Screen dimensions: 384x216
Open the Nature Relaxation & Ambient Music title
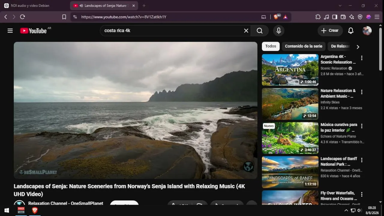[x=338, y=93]
